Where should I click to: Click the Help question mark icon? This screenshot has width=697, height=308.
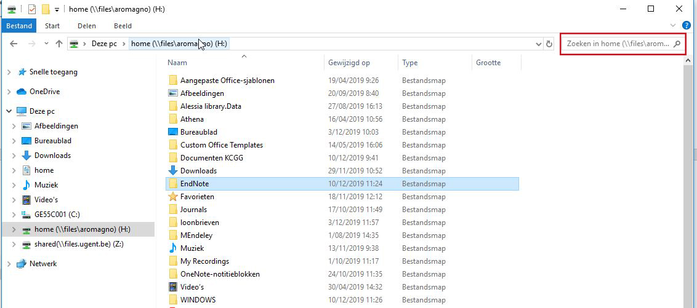tap(687, 26)
